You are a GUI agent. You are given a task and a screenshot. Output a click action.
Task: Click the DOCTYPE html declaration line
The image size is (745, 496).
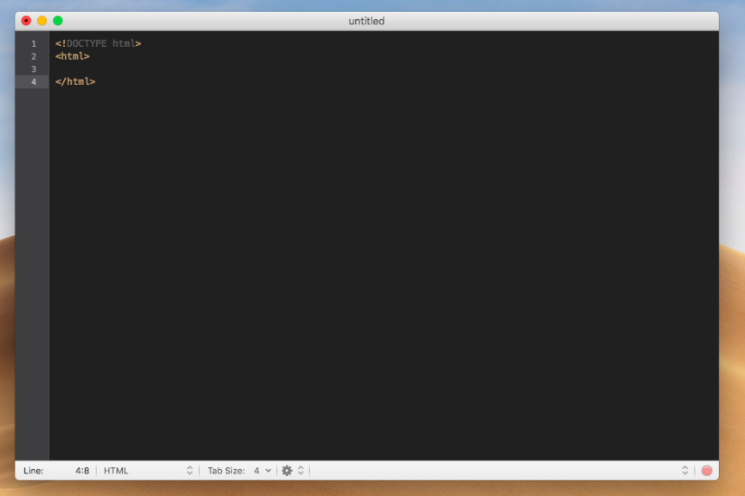coord(98,43)
